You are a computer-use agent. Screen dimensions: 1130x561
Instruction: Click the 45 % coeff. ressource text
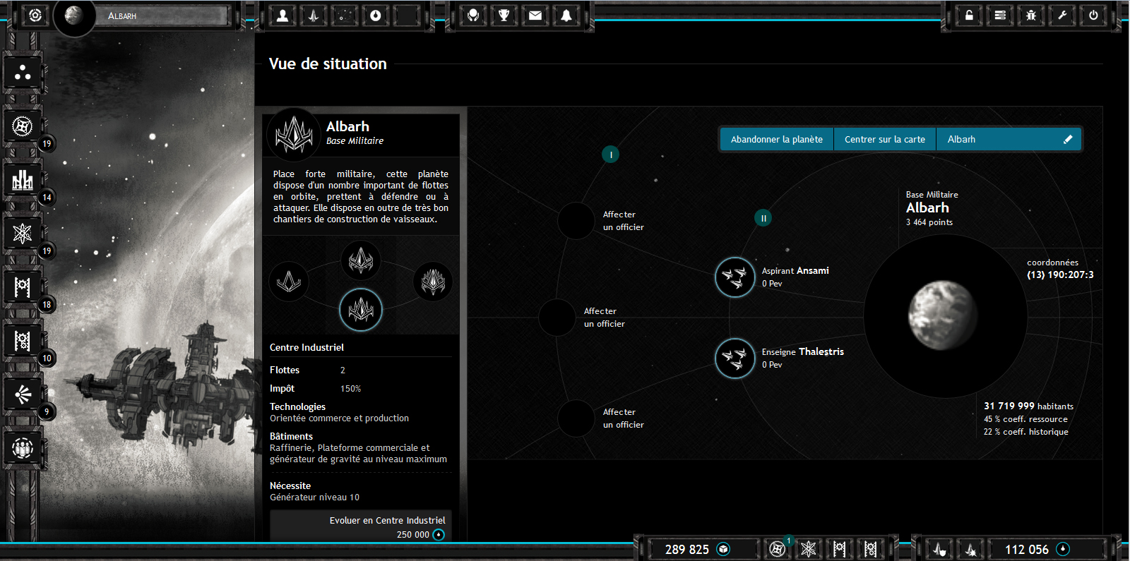(x=1025, y=419)
